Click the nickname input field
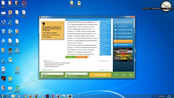Image resolution: width=174 pixels, height=98 pixels. (x=52, y=74)
